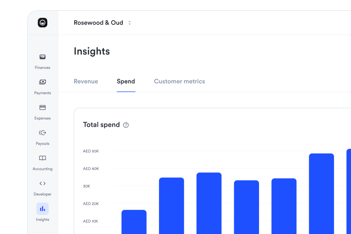Switch to the Customer metrics tab
The image size is (351, 234).
180,82
